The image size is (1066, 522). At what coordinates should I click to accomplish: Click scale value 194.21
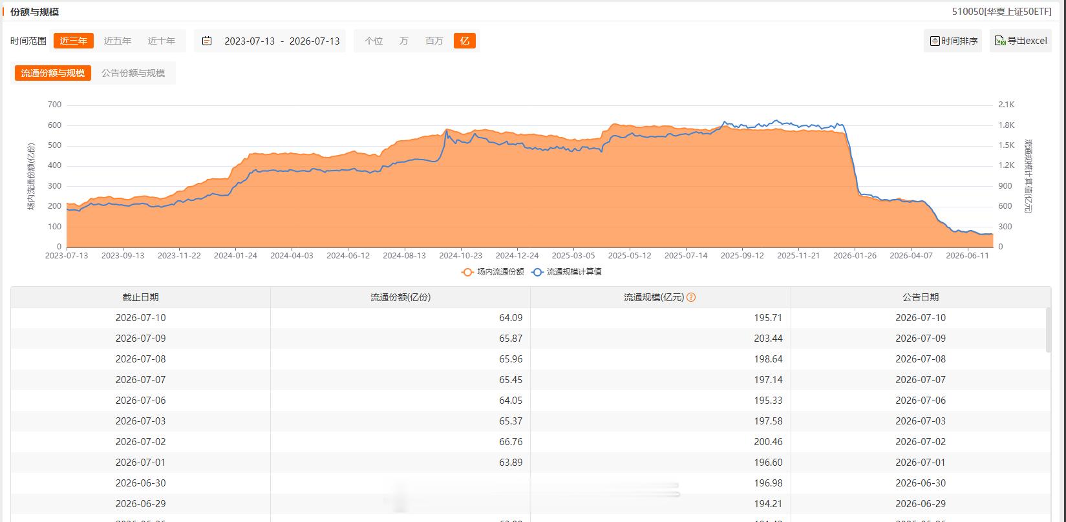click(x=768, y=504)
